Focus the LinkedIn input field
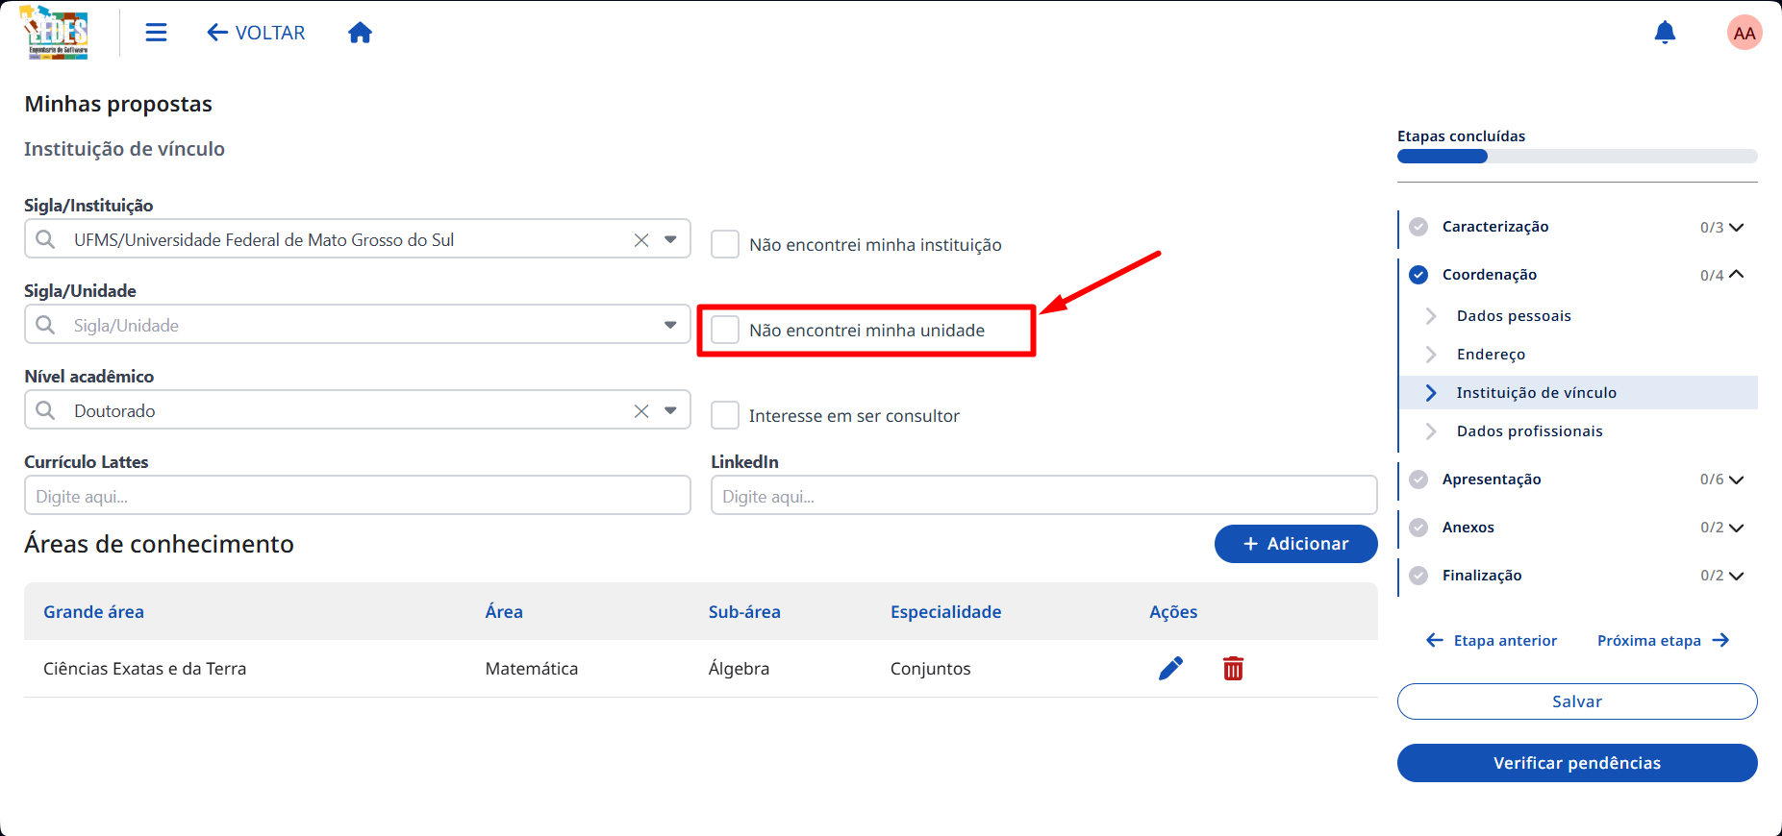 [x=1044, y=496]
